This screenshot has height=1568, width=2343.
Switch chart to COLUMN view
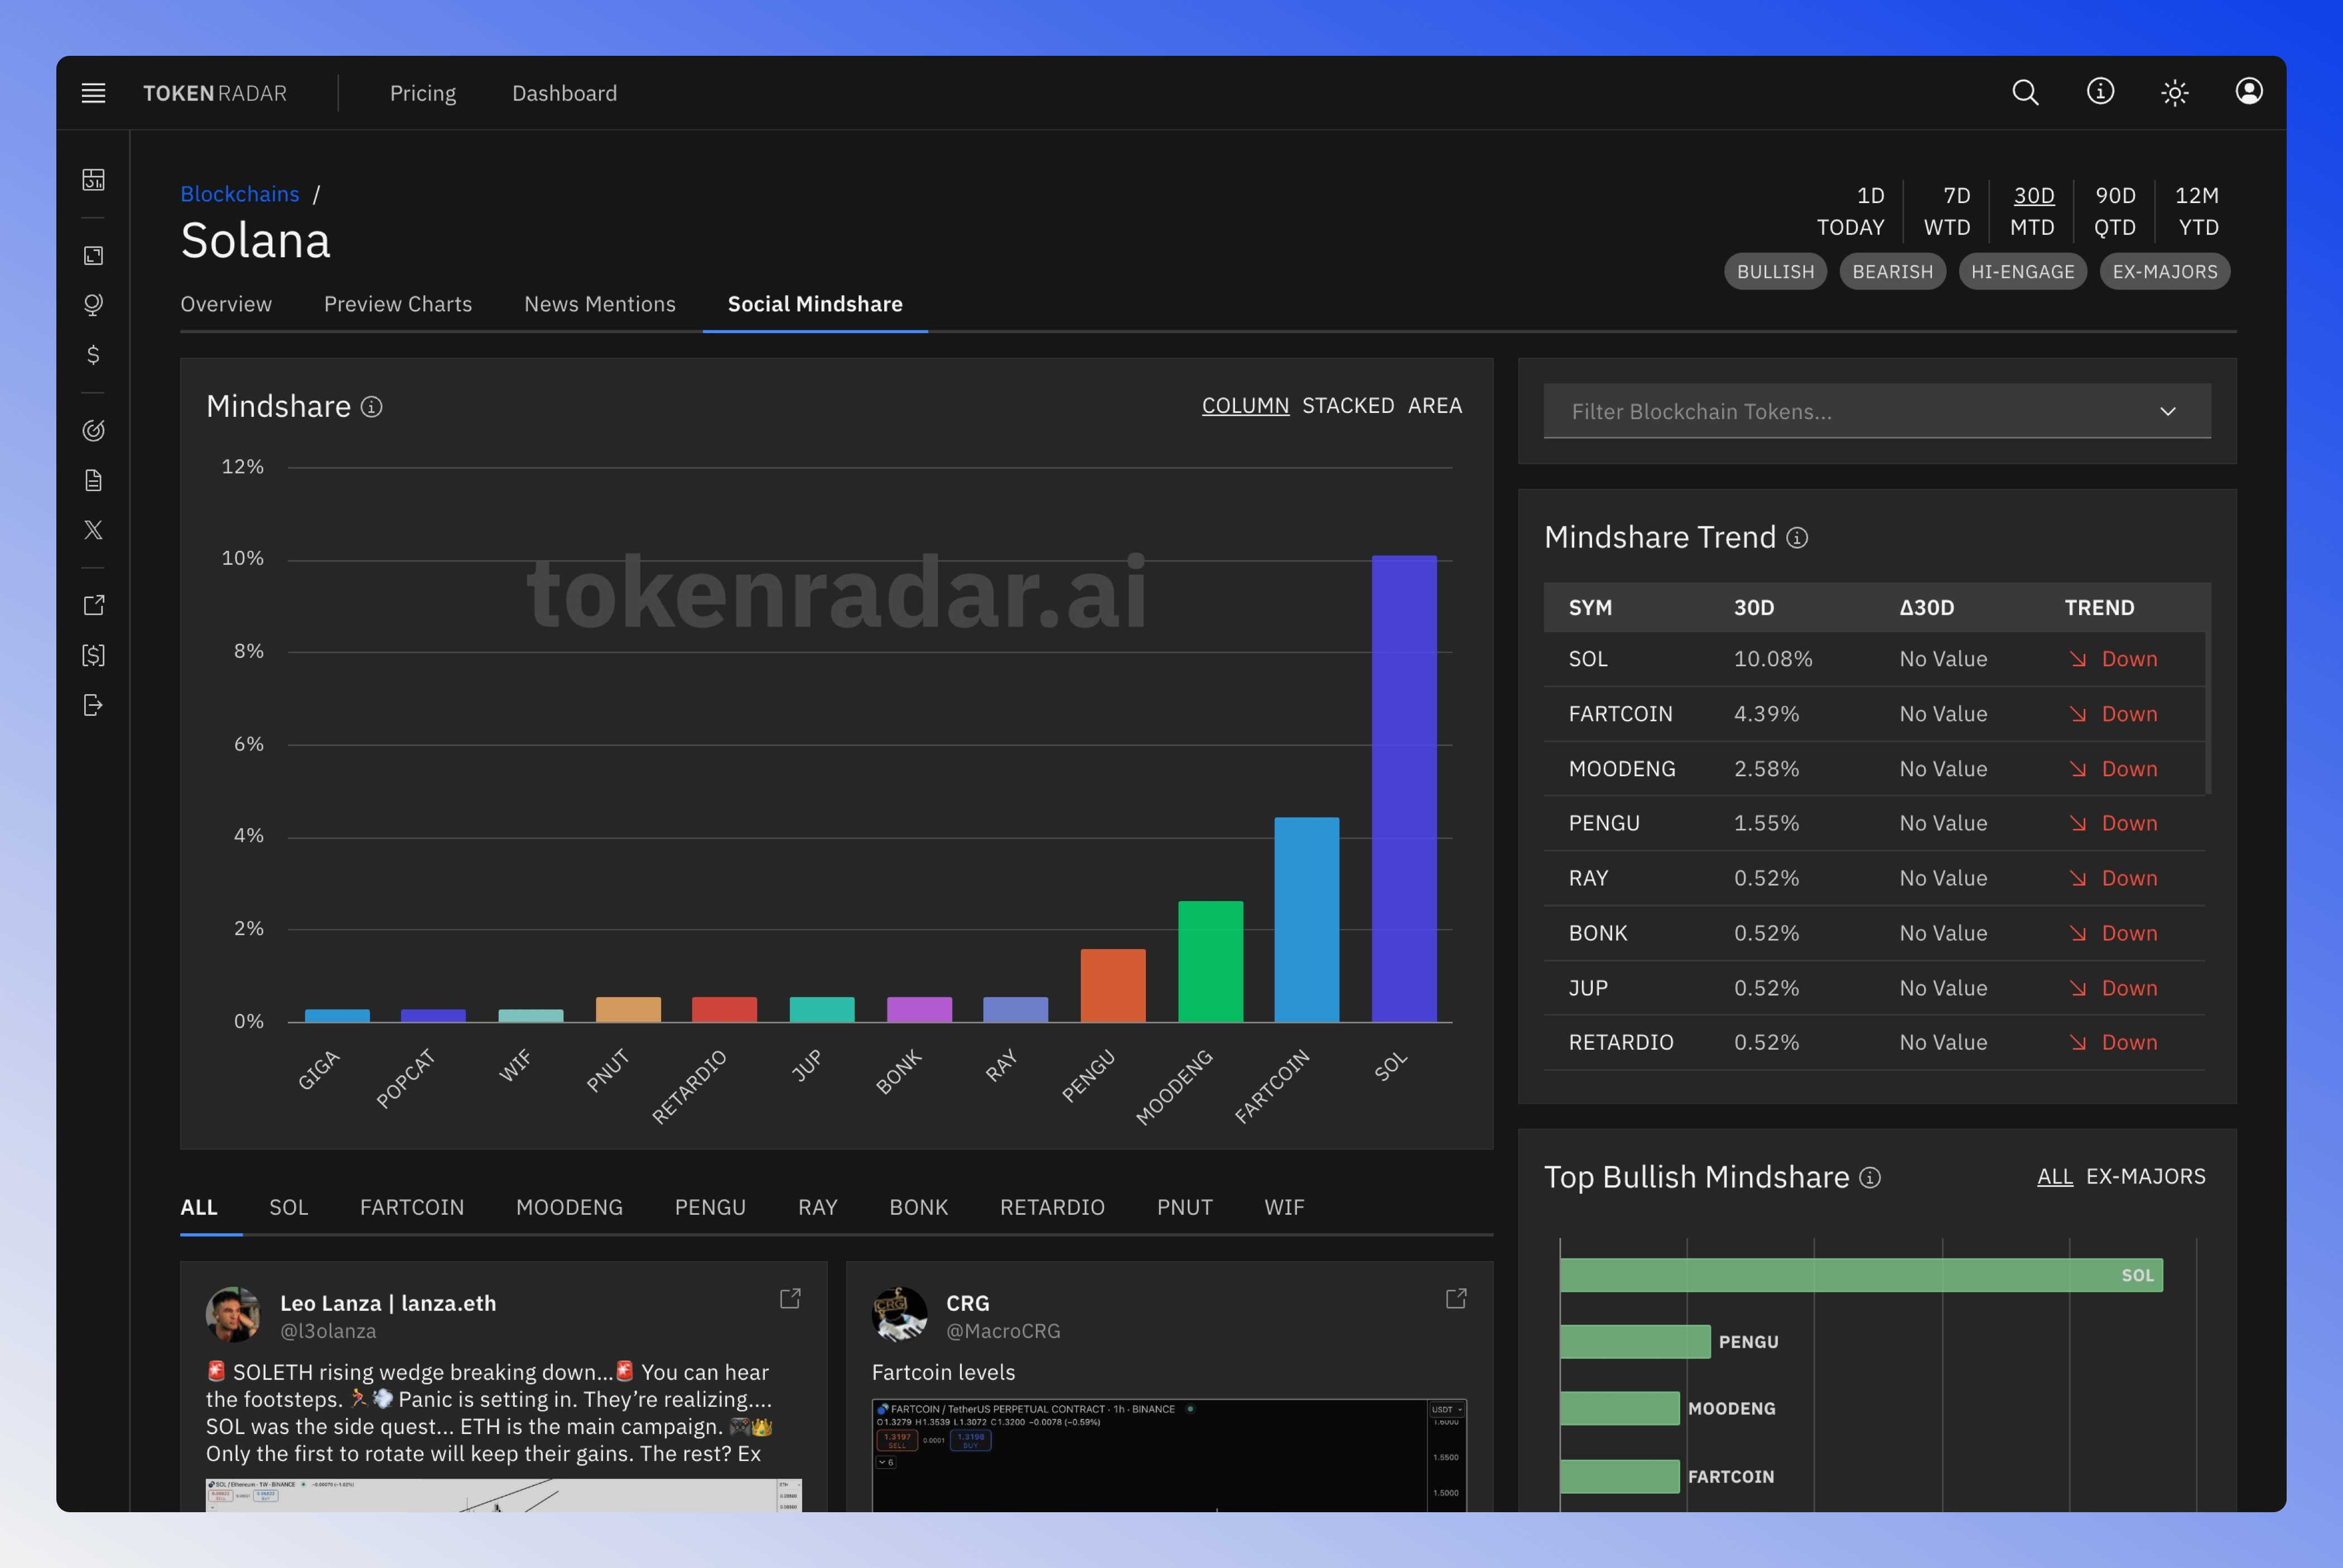pos(1245,406)
